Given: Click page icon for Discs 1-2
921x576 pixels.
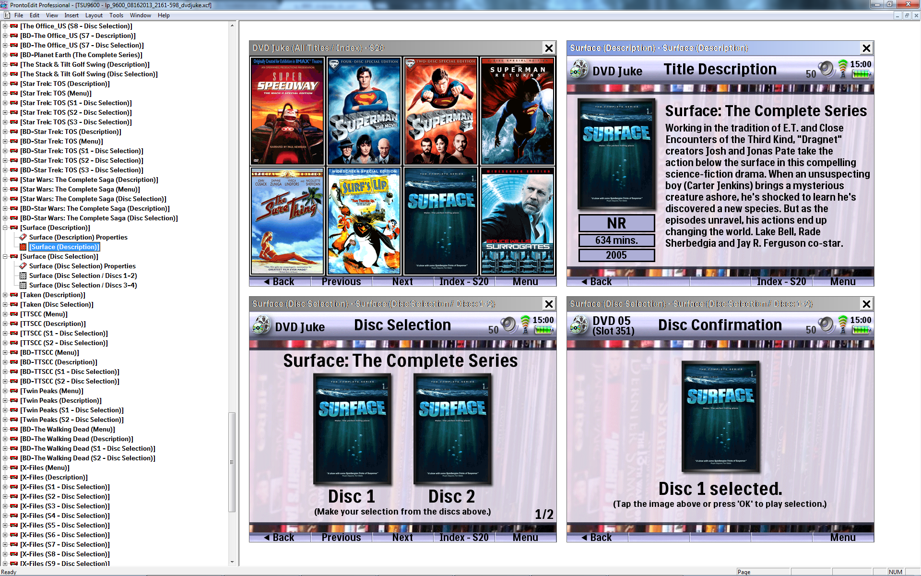Looking at the screenshot, I should click(23, 276).
